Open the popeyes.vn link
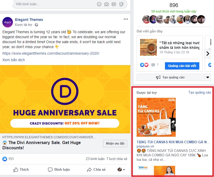This screenshot has width=214, height=177. tap(145, 146)
